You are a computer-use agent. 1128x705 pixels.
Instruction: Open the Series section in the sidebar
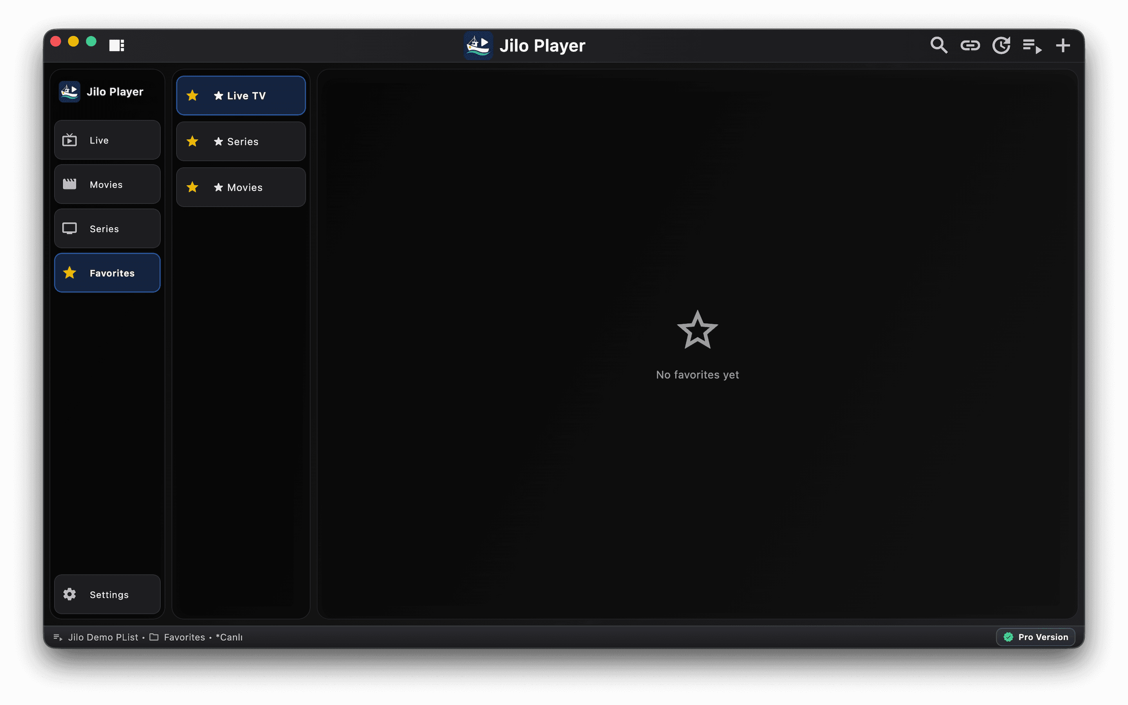pyautogui.click(x=107, y=228)
